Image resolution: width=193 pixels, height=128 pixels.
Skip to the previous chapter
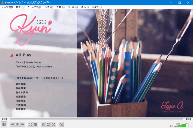click(12, 124)
